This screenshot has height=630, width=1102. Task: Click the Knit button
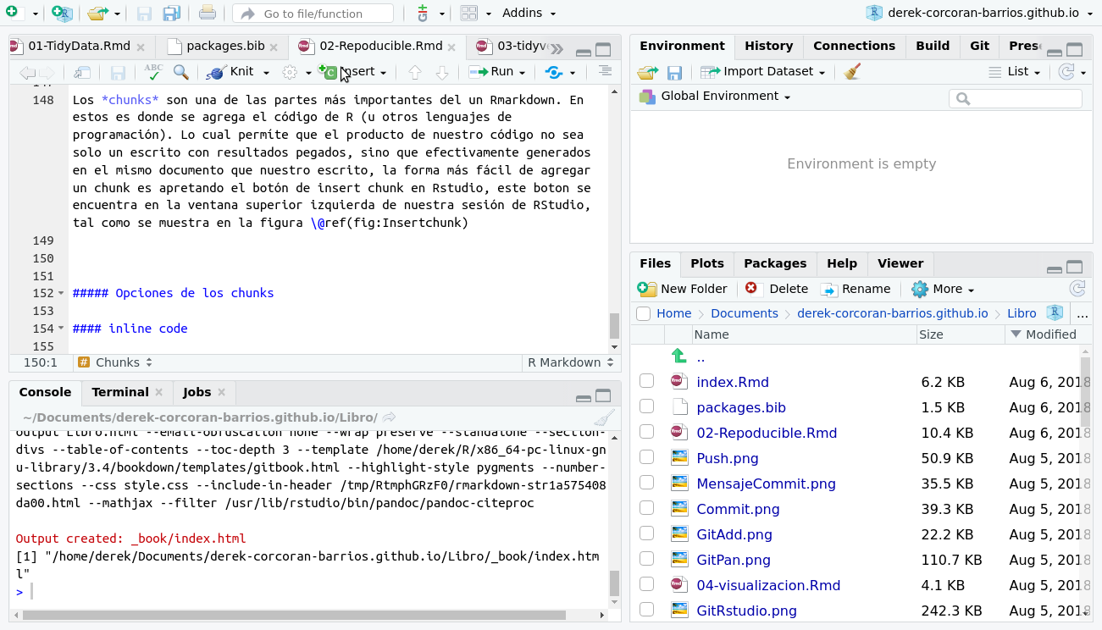tap(241, 72)
